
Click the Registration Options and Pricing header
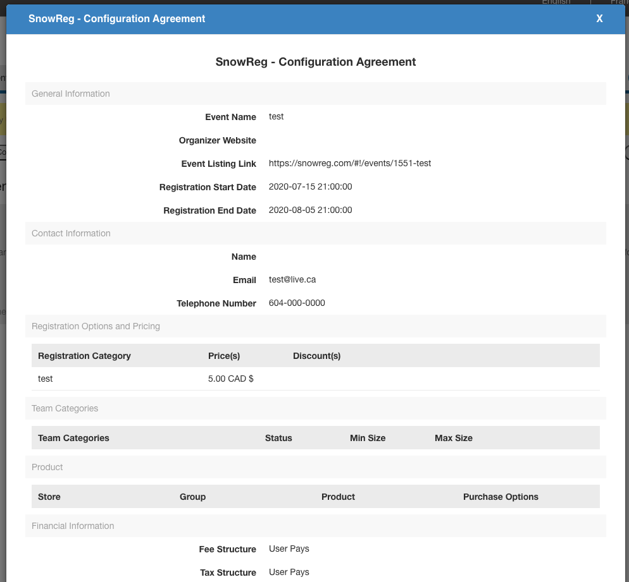96,326
